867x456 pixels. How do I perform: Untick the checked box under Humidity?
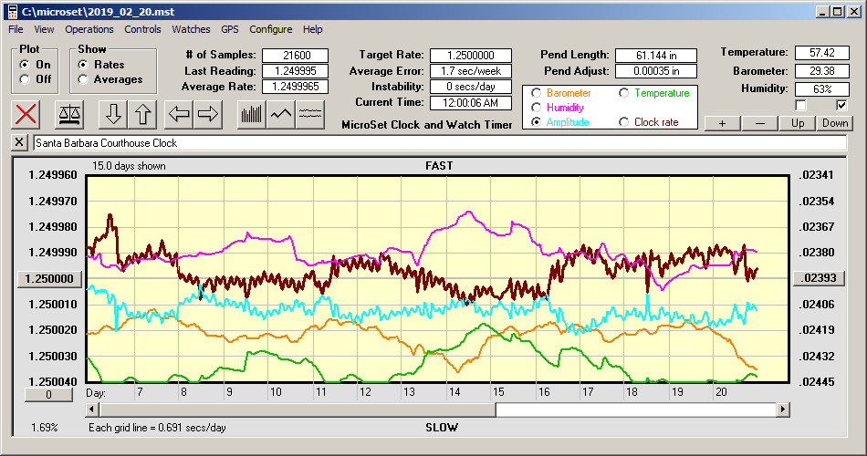click(x=841, y=105)
